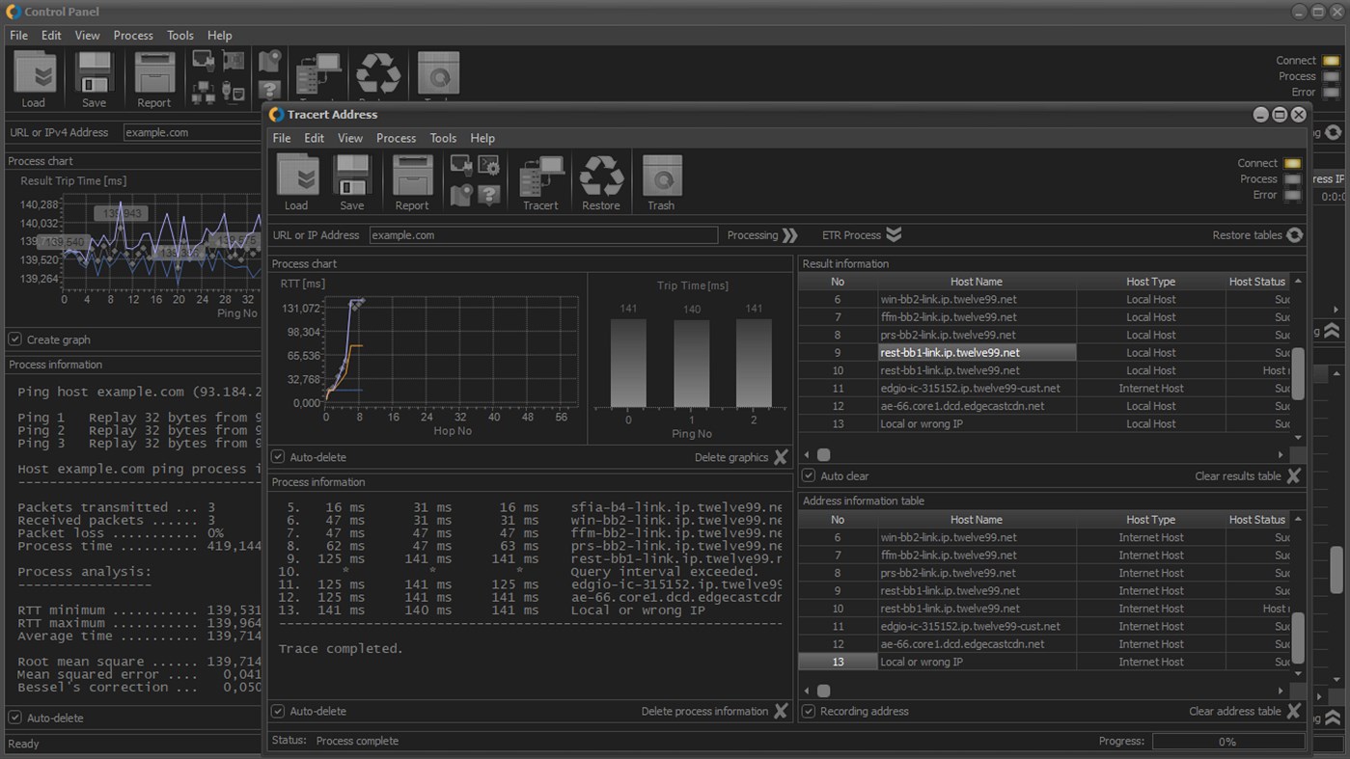Click the Delete graphics X icon
The height and width of the screenshot is (759, 1350).
pyautogui.click(x=781, y=457)
